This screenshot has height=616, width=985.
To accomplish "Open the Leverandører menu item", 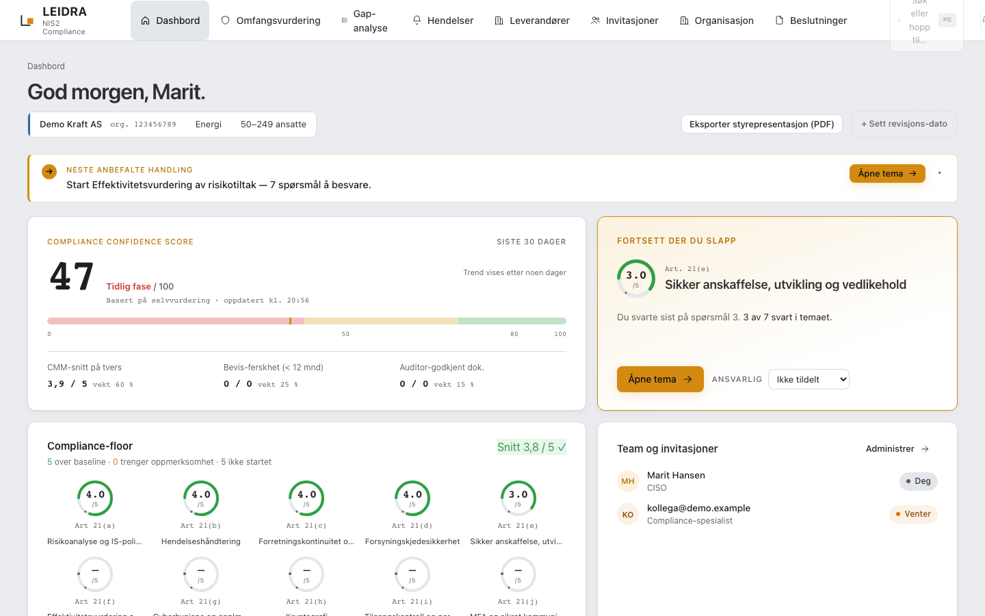I will click(x=531, y=21).
